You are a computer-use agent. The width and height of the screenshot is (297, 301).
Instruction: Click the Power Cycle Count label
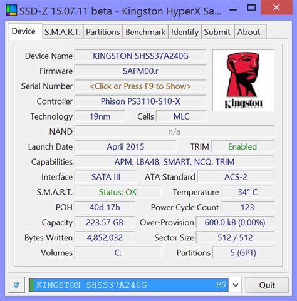(185, 207)
